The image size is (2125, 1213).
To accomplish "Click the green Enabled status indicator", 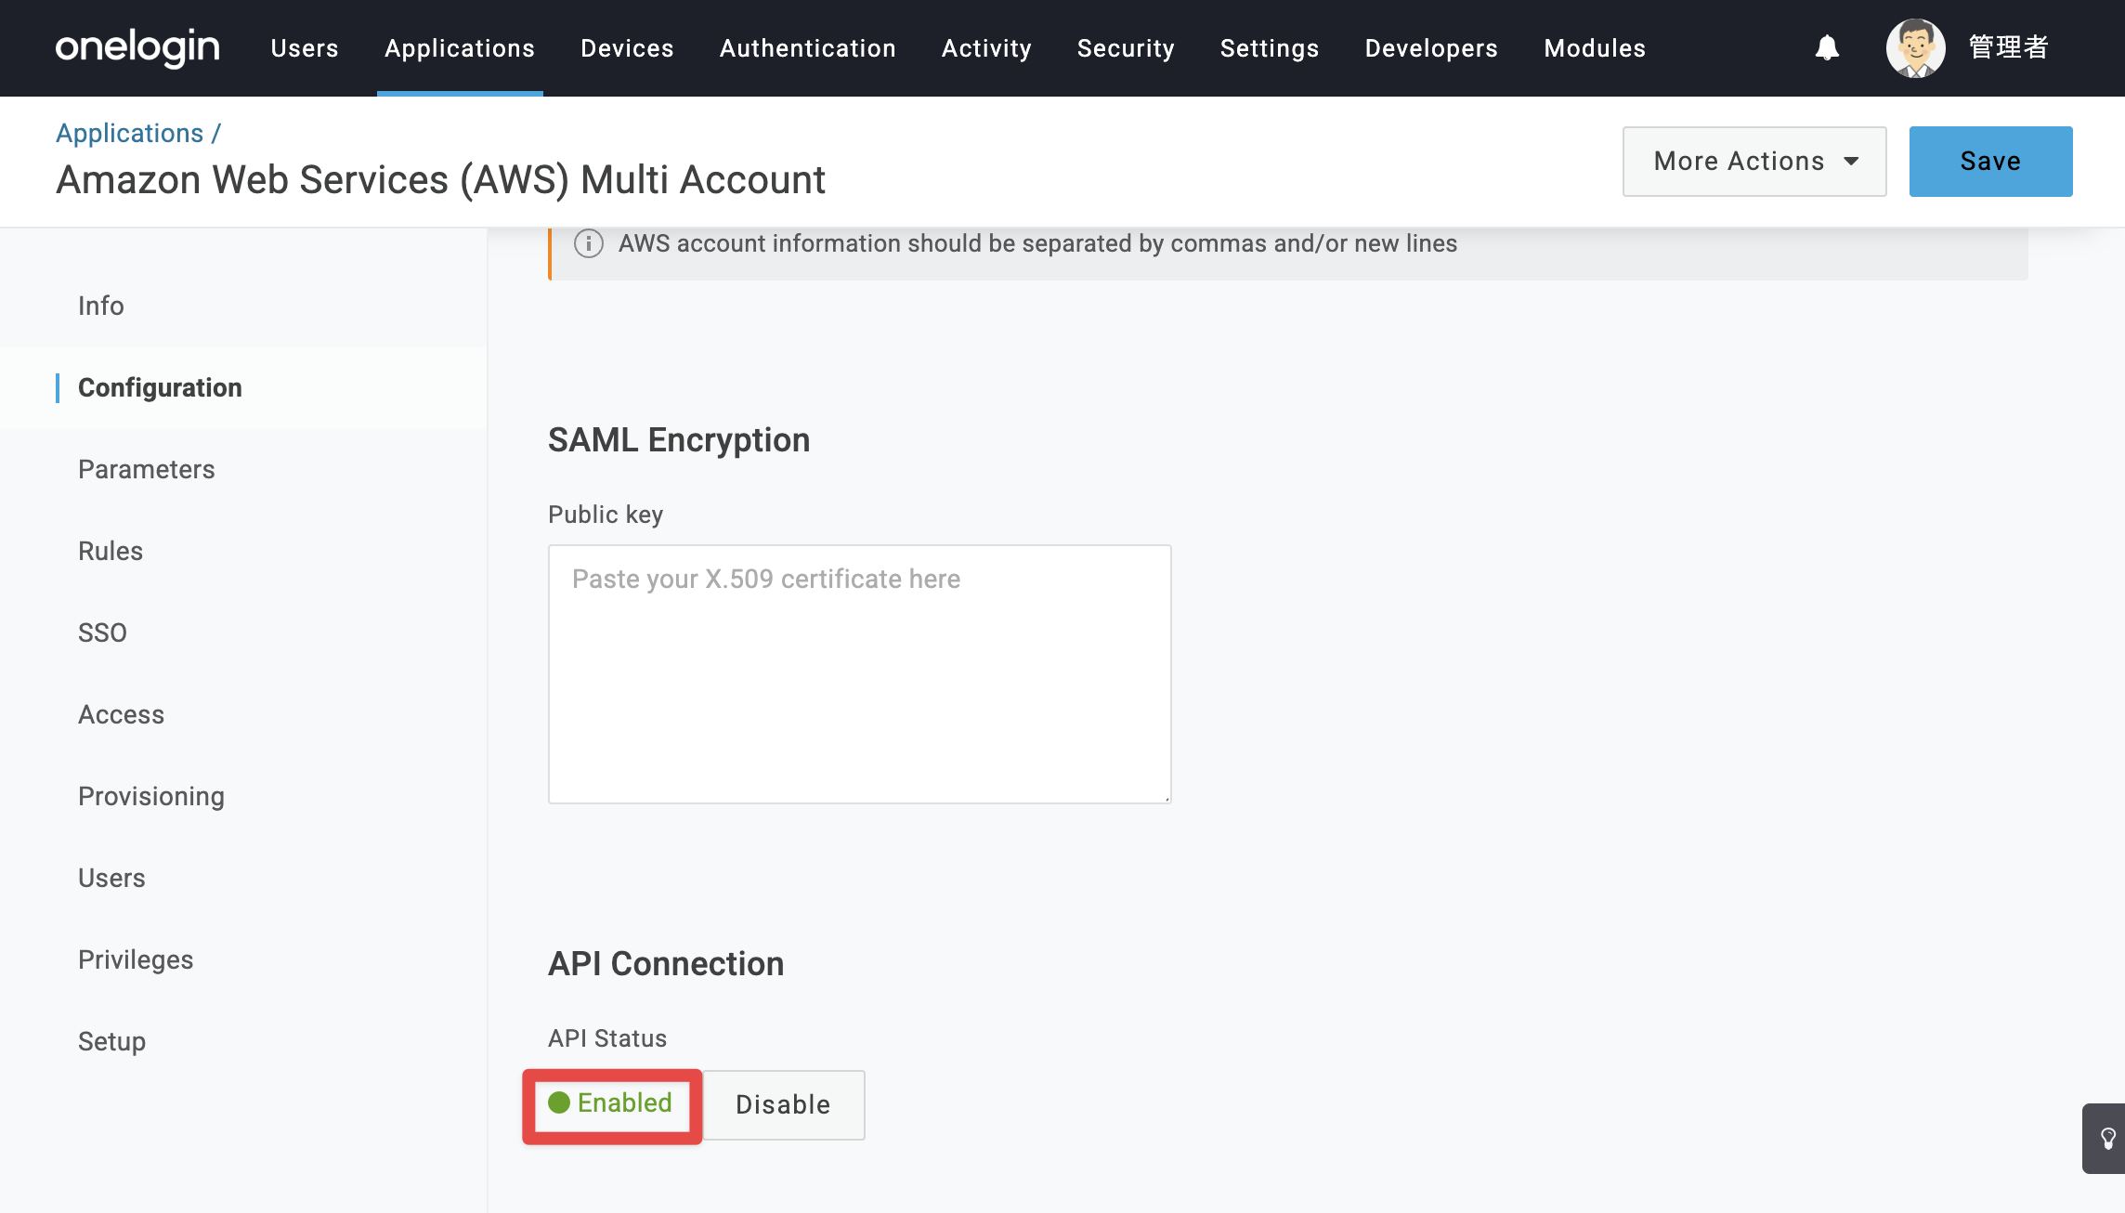I will pyautogui.click(x=611, y=1103).
